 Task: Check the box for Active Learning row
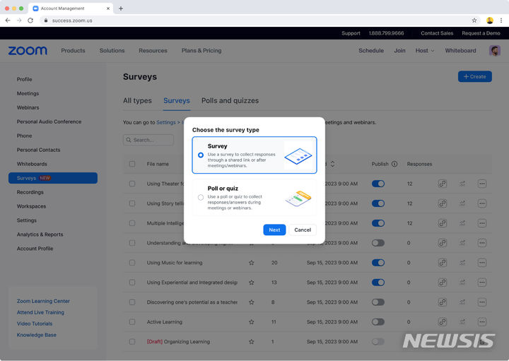pos(132,322)
